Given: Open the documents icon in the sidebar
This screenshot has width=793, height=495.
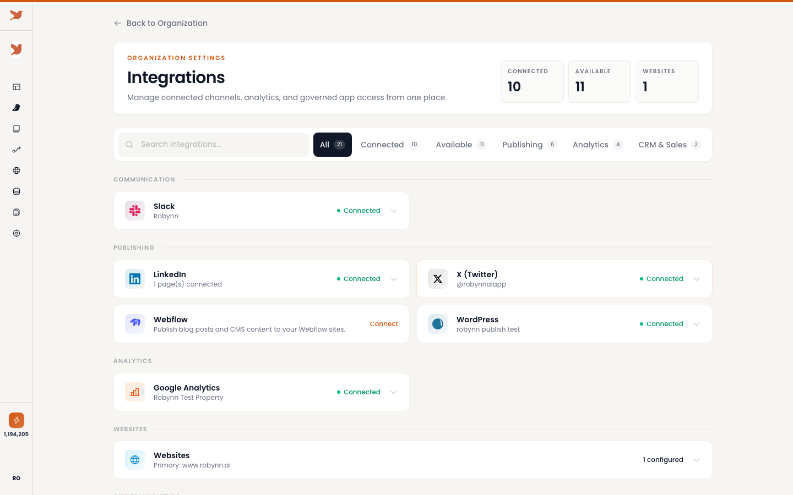Looking at the screenshot, I should pos(16,212).
